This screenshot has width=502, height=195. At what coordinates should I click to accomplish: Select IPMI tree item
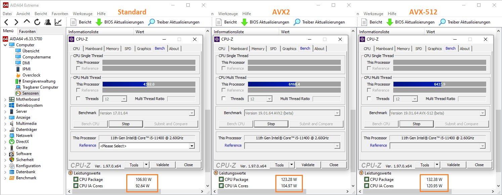coord(27,69)
